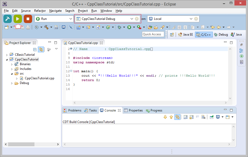
Task: Click the External Tools run icon
Action: coord(139,27)
